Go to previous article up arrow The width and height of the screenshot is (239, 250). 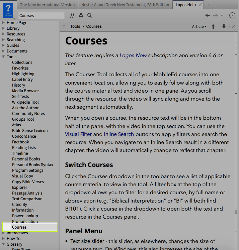pyautogui.click(x=213, y=26)
